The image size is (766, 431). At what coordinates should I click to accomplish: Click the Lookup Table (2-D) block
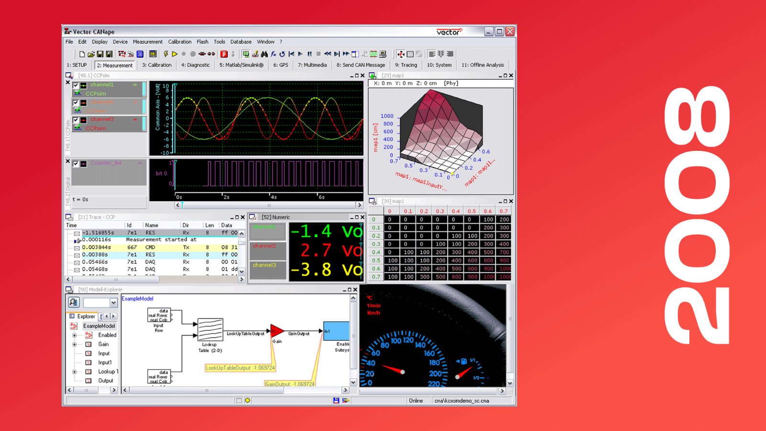tap(210, 329)
